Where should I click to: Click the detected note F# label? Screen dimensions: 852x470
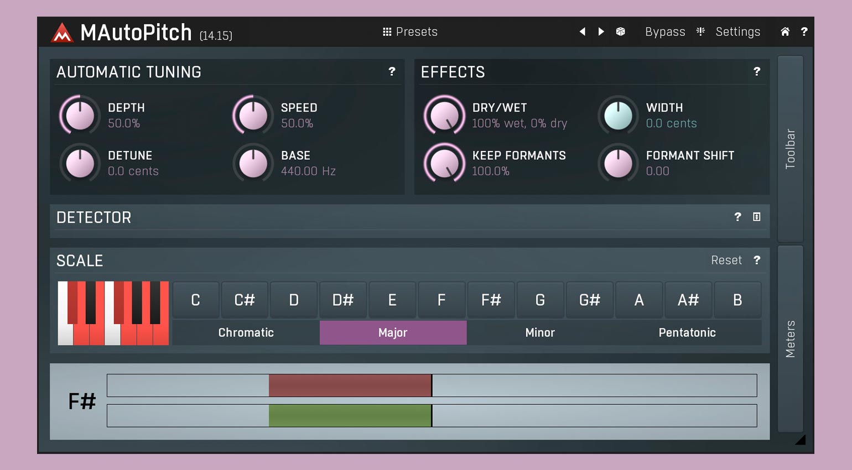pos(82,401)
